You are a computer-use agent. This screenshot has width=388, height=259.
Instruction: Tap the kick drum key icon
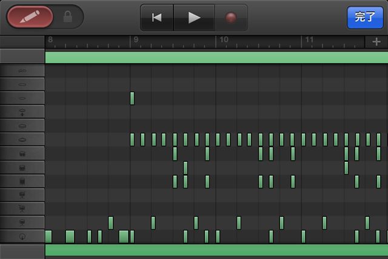coord(22,237)
